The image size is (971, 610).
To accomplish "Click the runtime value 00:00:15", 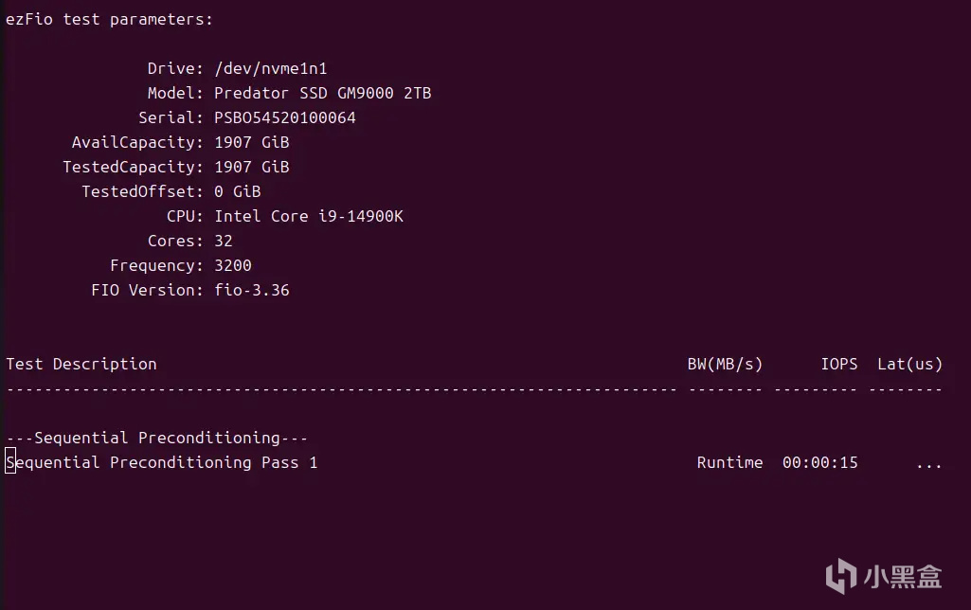I will (x=820, y=462).
